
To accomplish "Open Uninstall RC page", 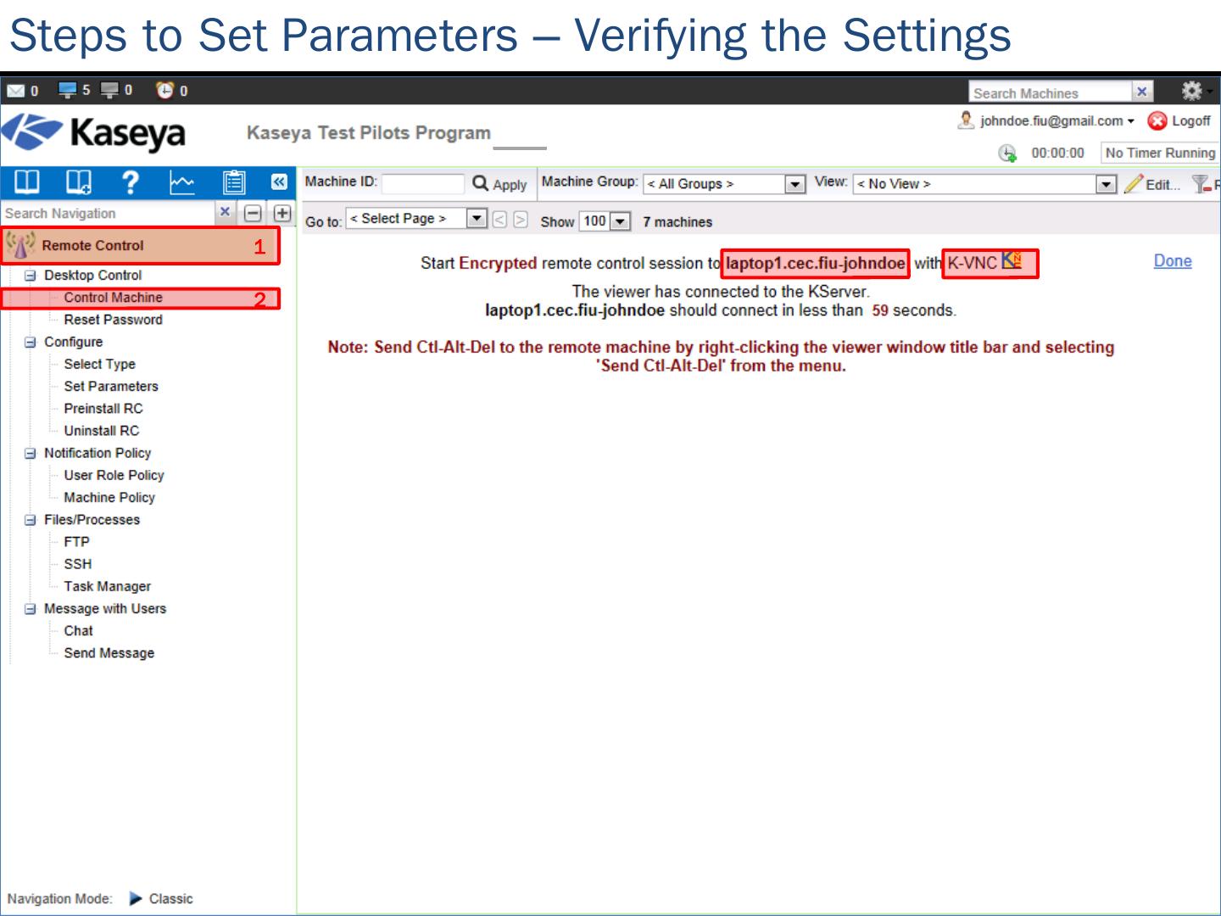I will point(101,431).
